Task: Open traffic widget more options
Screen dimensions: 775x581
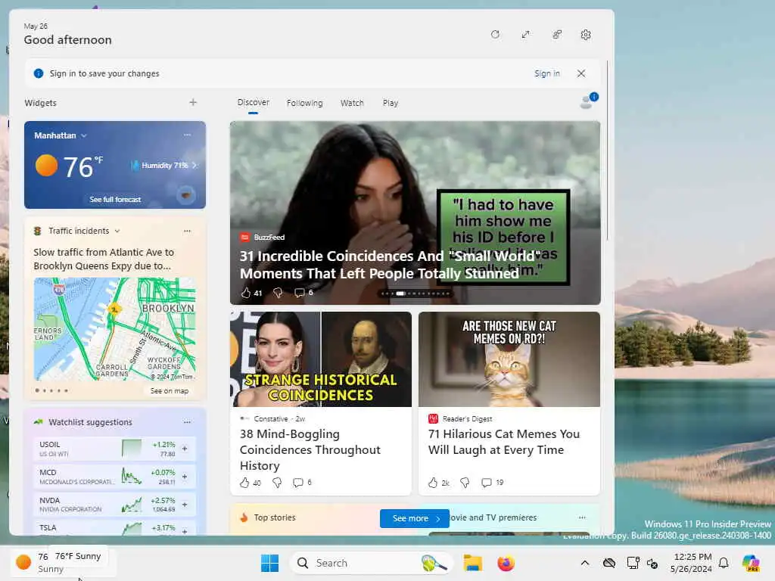Action: click(188, 231)
